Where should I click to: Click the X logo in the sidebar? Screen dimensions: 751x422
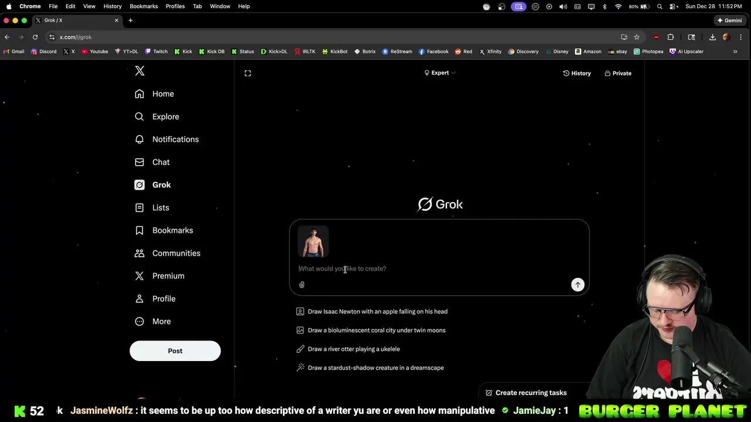coord(140,71)
